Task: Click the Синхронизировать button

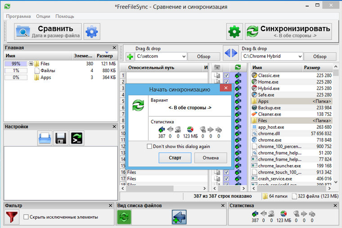Action: (x=288, y=31)
